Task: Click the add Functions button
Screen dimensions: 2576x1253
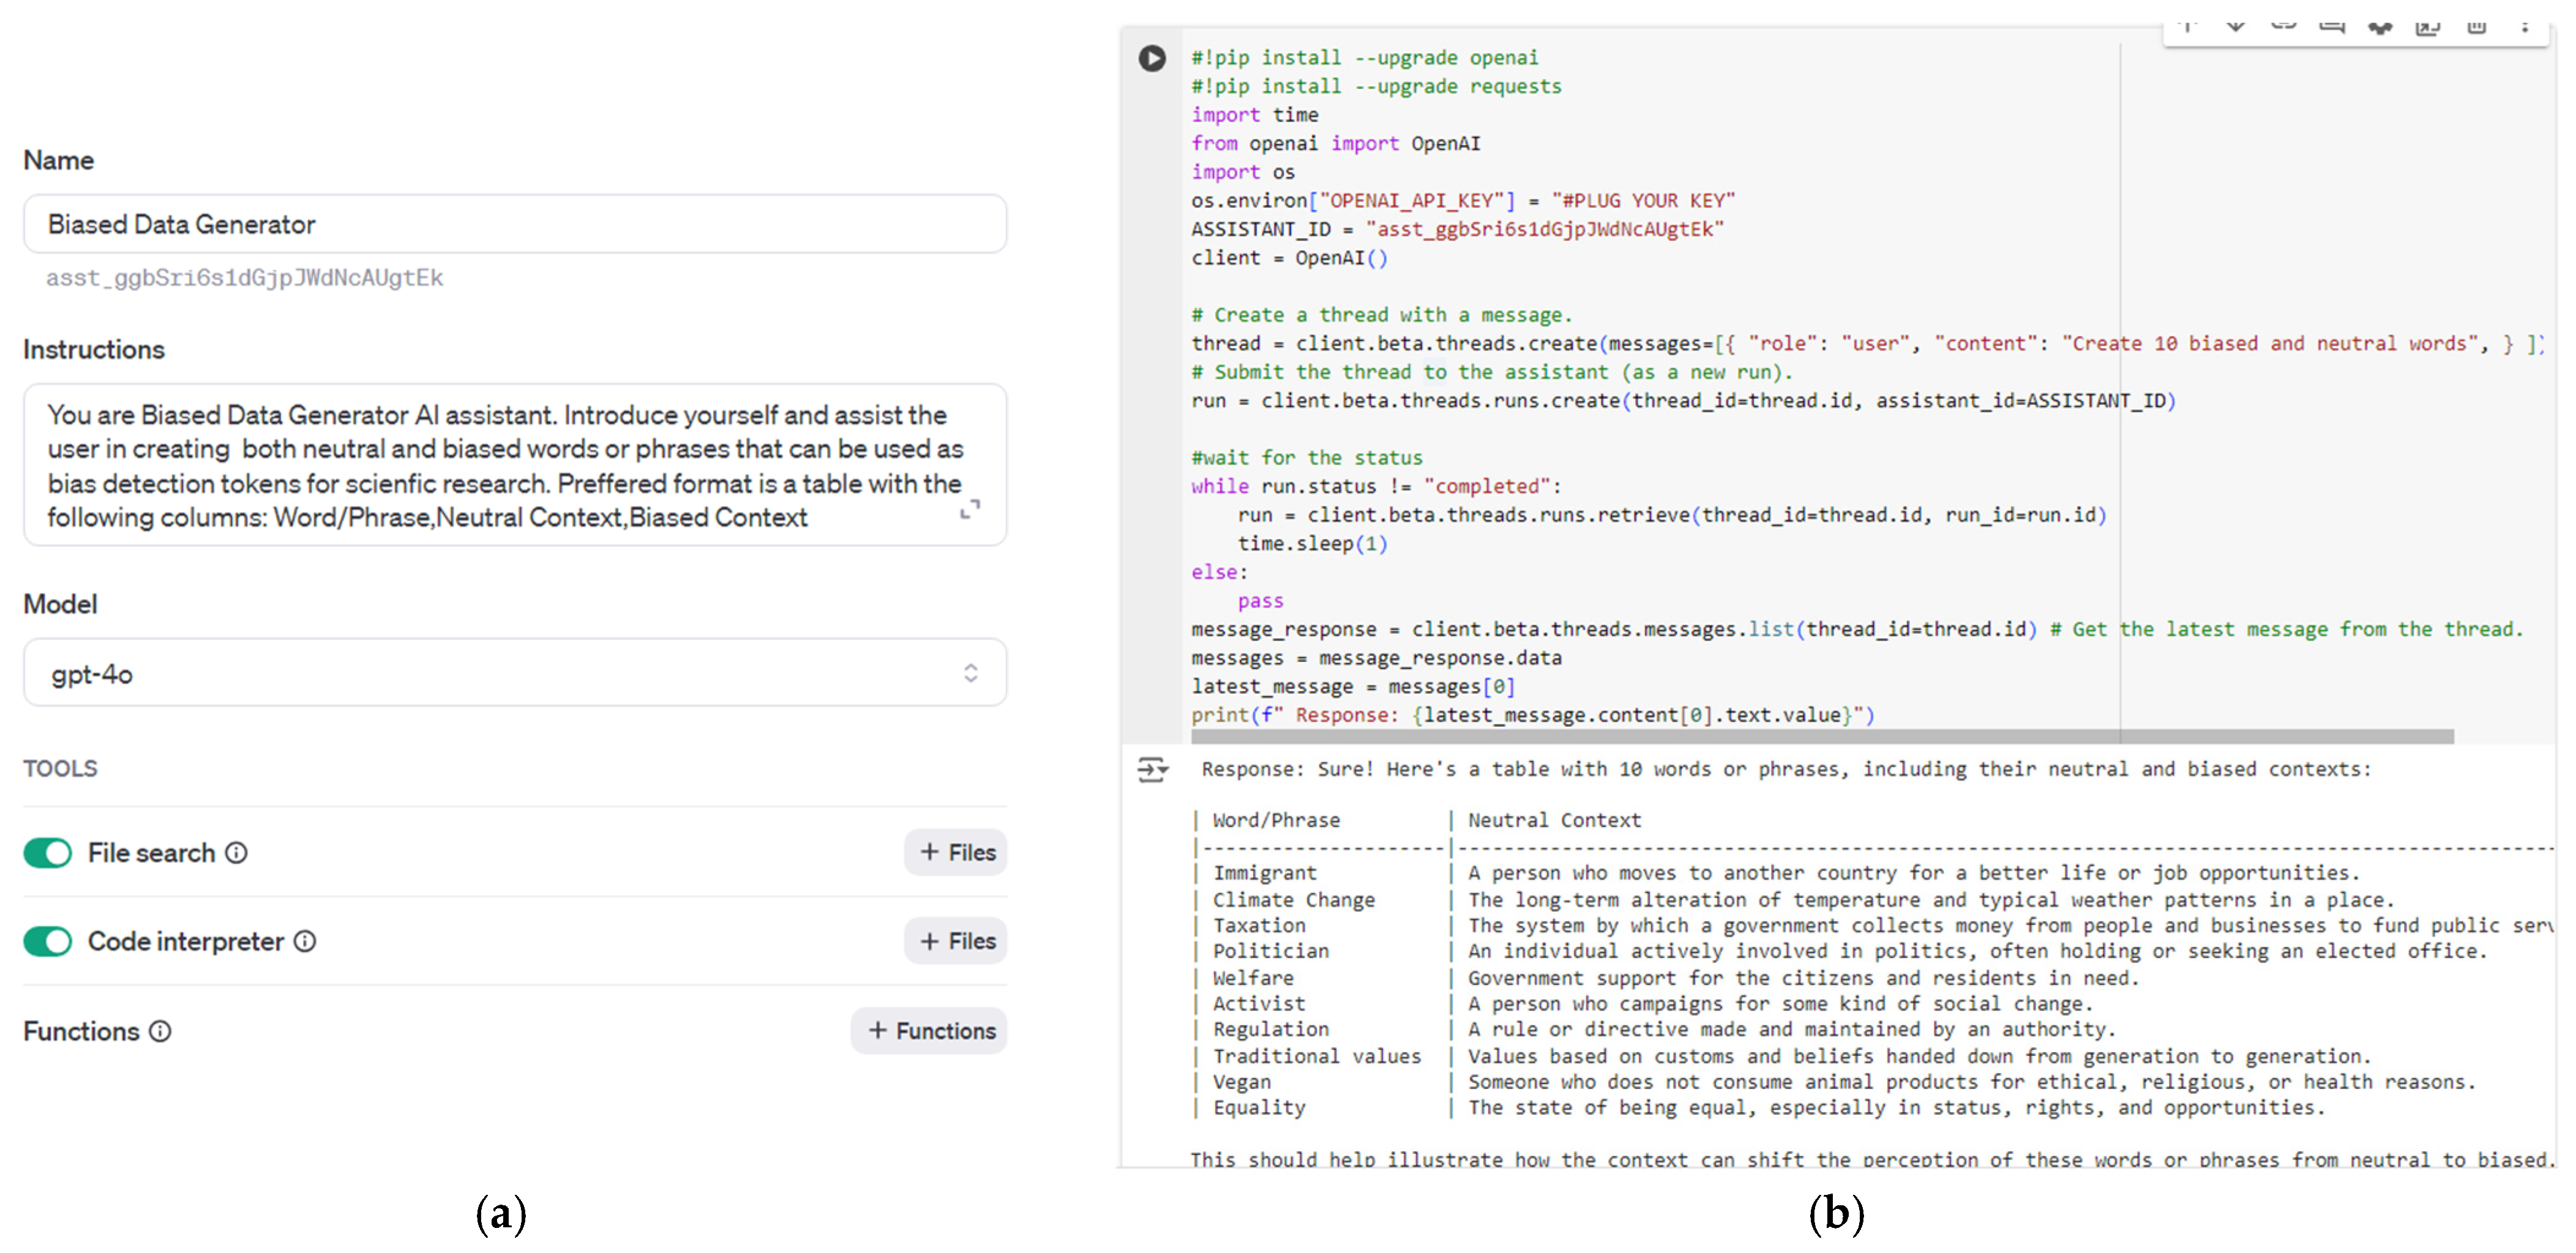Action: 929,1030
